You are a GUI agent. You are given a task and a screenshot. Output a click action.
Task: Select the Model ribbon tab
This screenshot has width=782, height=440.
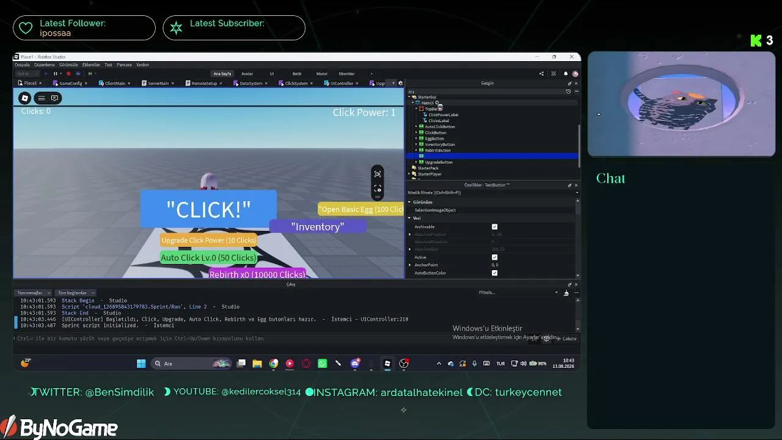pos(321,74)
